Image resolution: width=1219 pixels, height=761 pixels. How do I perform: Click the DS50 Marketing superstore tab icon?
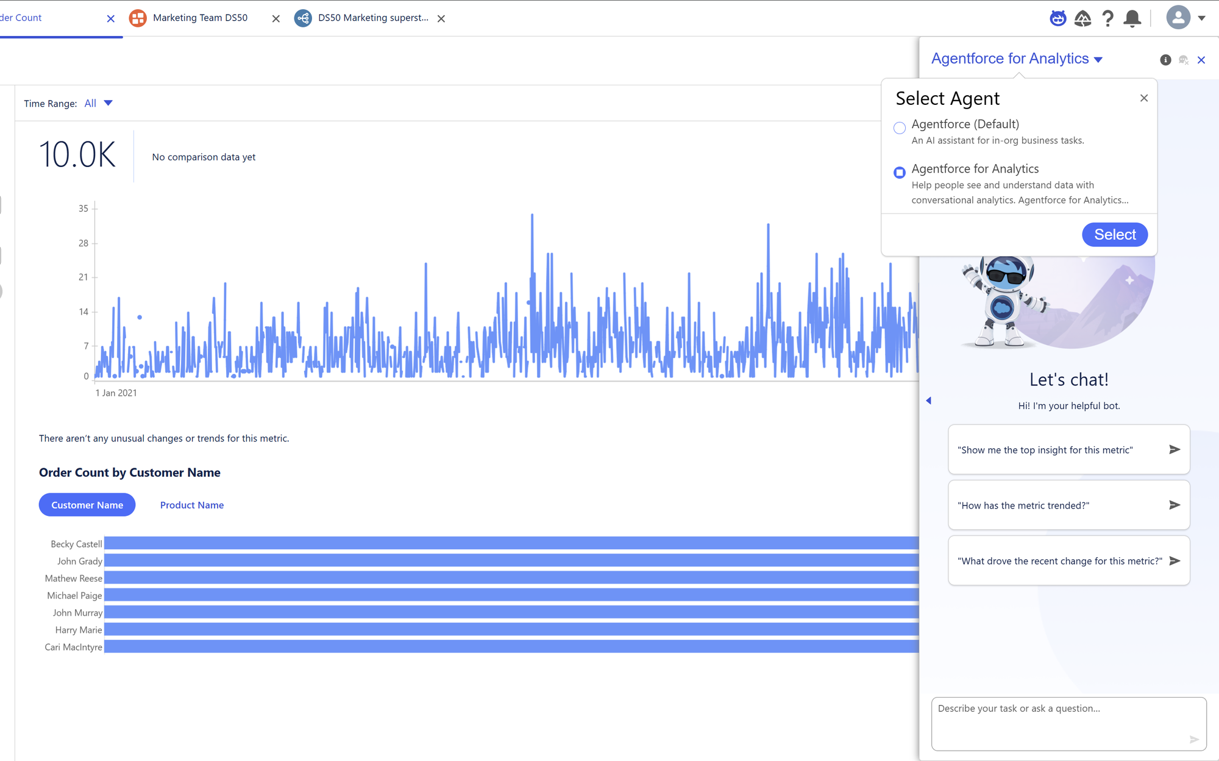[x=303, y=18]
